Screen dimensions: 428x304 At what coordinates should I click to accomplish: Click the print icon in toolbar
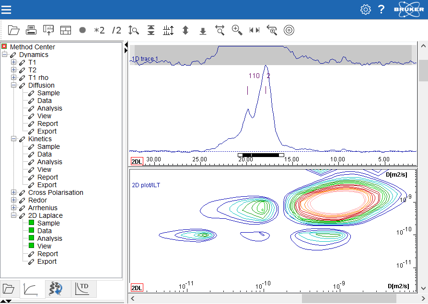pos(31,30)
